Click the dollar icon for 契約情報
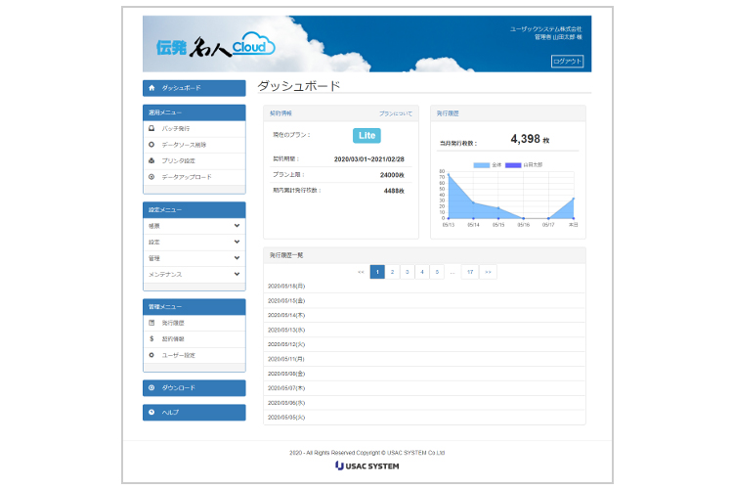 pos(151,338)
